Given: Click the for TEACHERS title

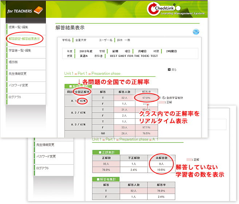Looking at the screenshot, I should 20,11.
